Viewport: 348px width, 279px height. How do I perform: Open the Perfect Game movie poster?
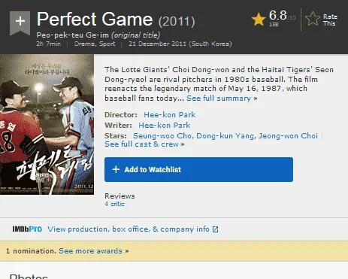47,124
